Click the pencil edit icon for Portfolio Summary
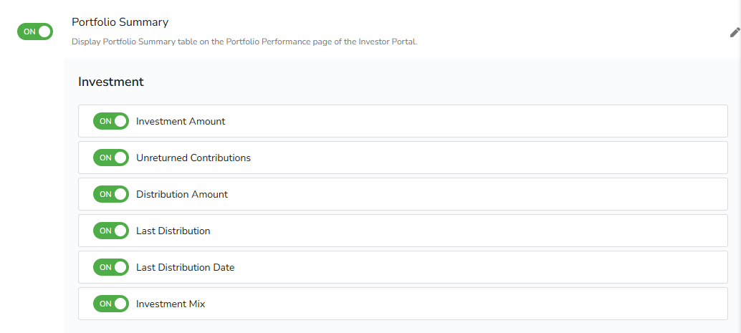Screen dimensions: 741x333 pos(735,32)
